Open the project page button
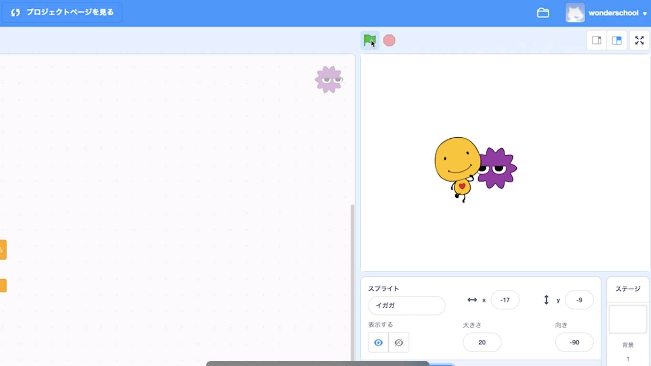This screenshot has width=651, height=366. (62, 12)
